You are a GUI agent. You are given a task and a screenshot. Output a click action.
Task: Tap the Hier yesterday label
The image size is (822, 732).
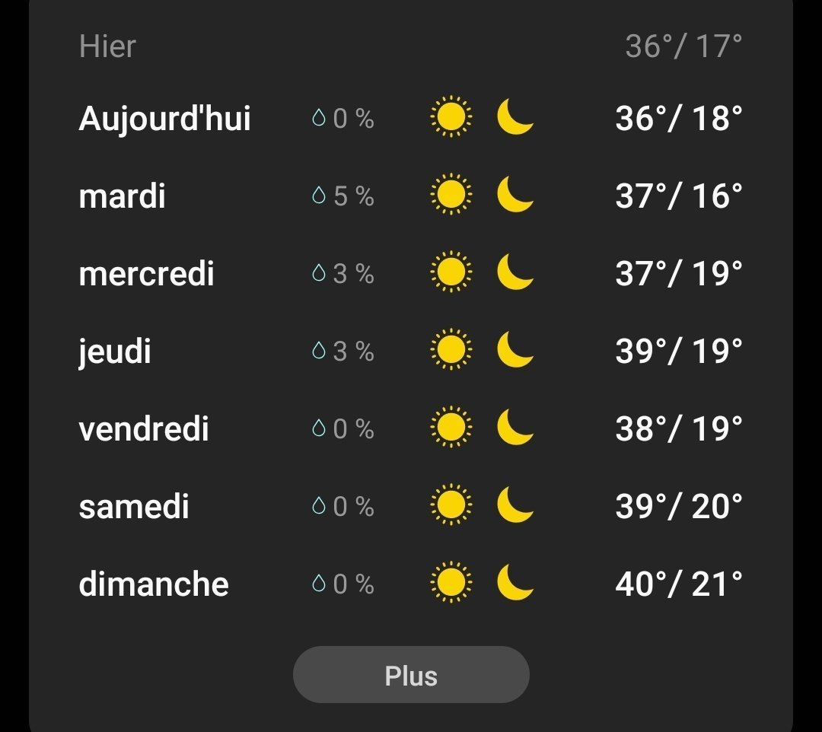tap(107, 46)
